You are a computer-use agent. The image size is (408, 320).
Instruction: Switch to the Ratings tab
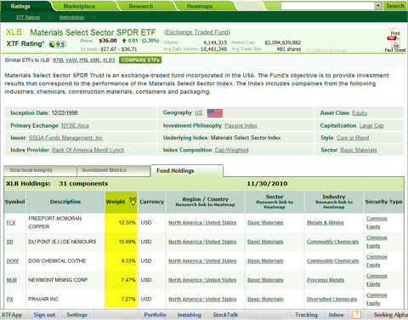[x=20, y=6]
